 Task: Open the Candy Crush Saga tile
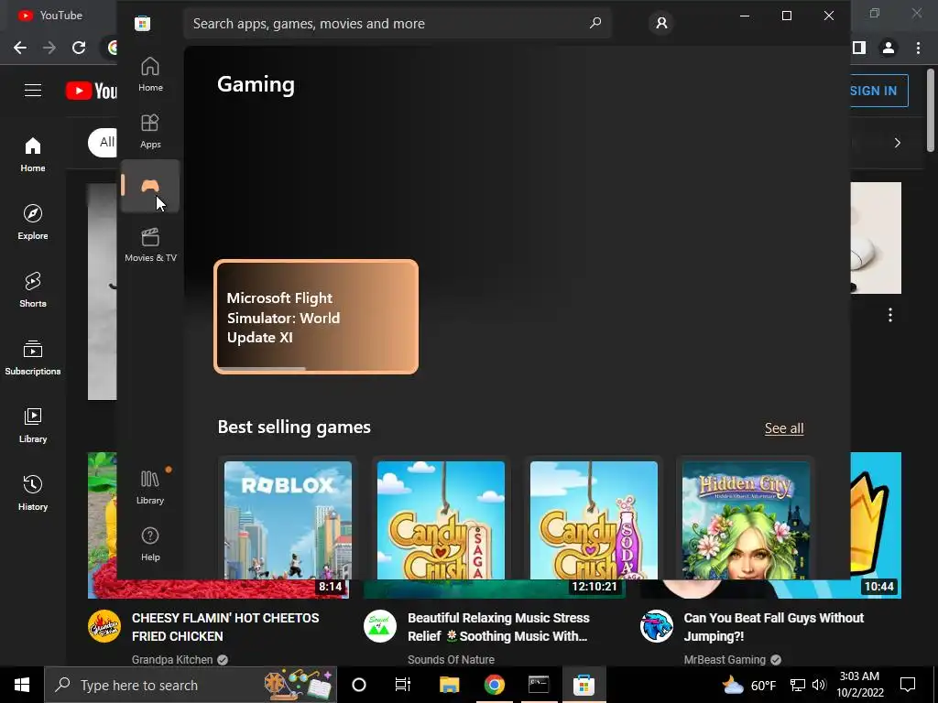441,519
